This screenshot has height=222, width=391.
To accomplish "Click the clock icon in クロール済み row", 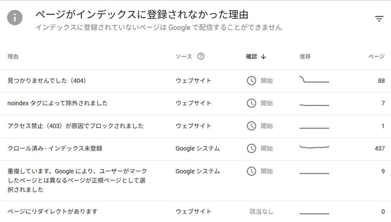I will [251, 149].
